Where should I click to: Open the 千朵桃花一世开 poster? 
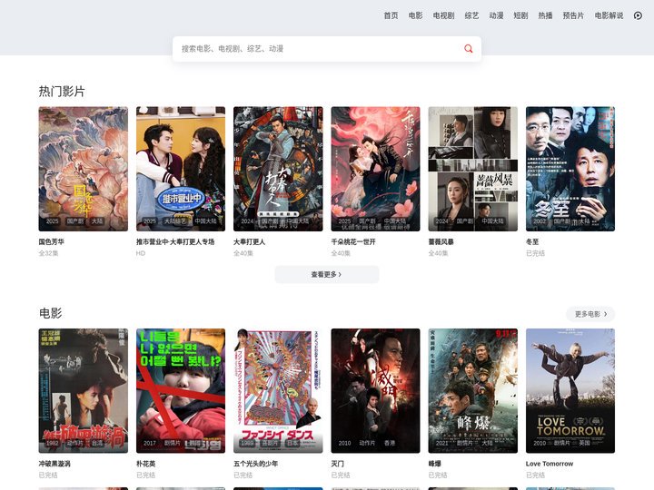pos(375,169)
